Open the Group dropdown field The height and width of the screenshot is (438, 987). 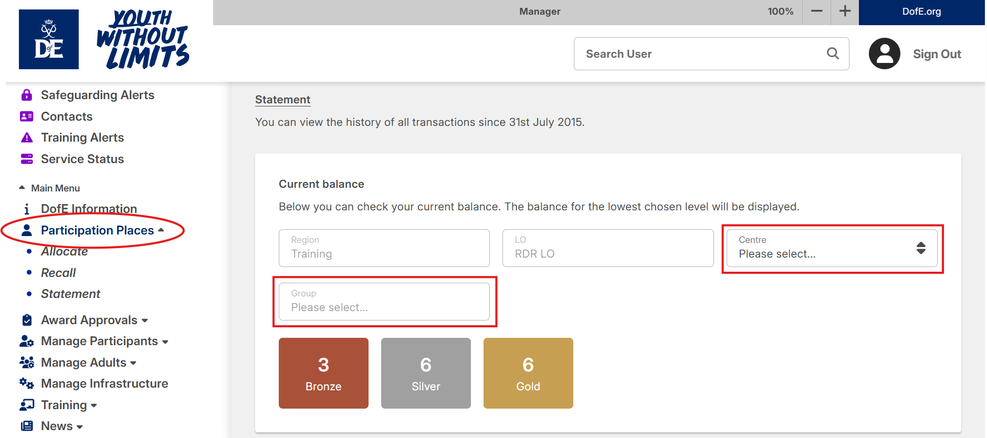(384, 302)
